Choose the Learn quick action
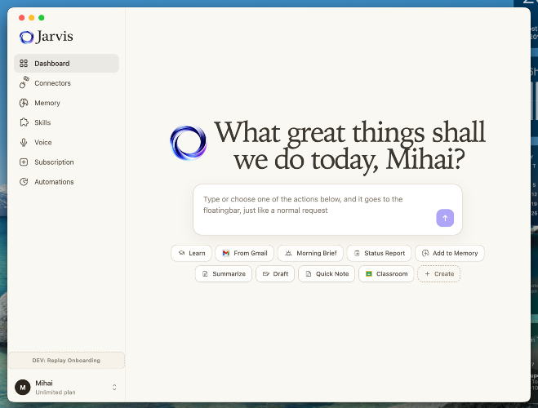Image resolution: width=538 pixels, height=408 pixels. coord(192,253)
